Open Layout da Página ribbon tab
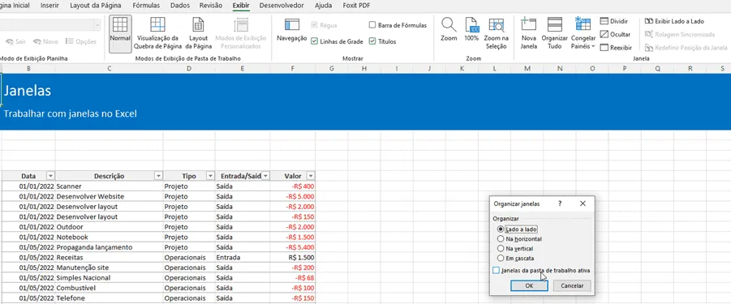The image size is (731, 304). click(96, 6)
